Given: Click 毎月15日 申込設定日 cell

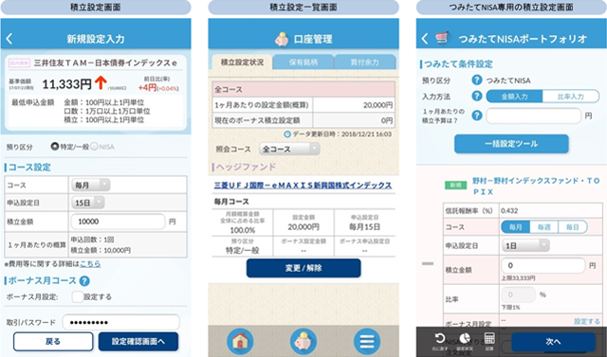Looking at the screenshot, I should tap(364, 223).
